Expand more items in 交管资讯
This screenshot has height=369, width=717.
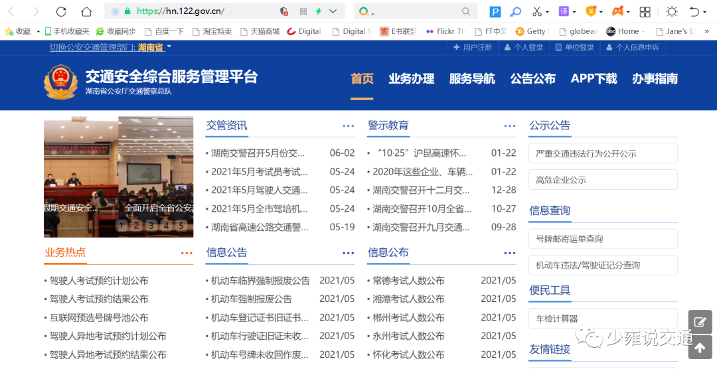coord(348,126)
